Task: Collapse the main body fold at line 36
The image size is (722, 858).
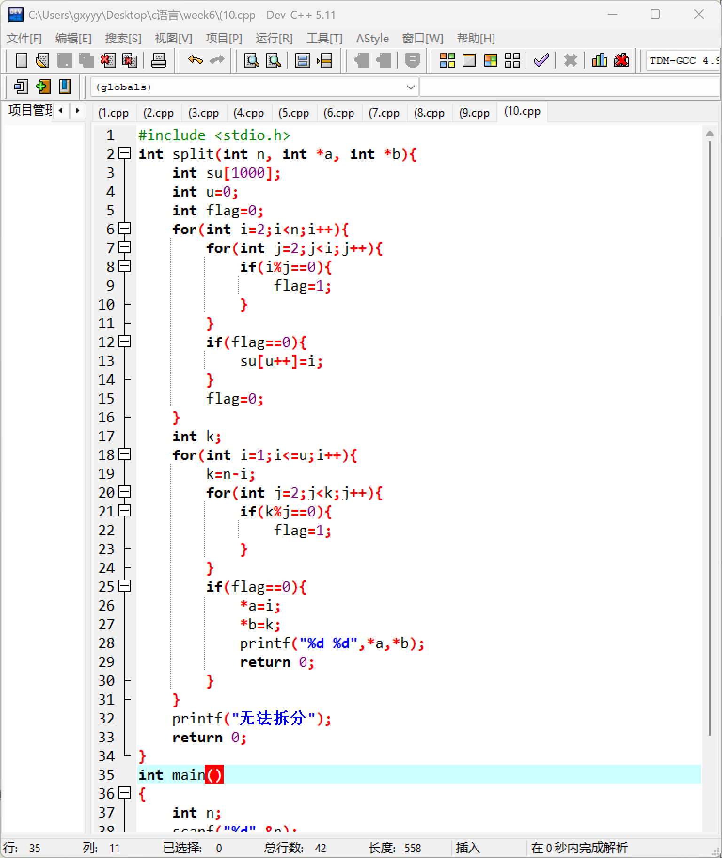Action: [x=125, y=793]
